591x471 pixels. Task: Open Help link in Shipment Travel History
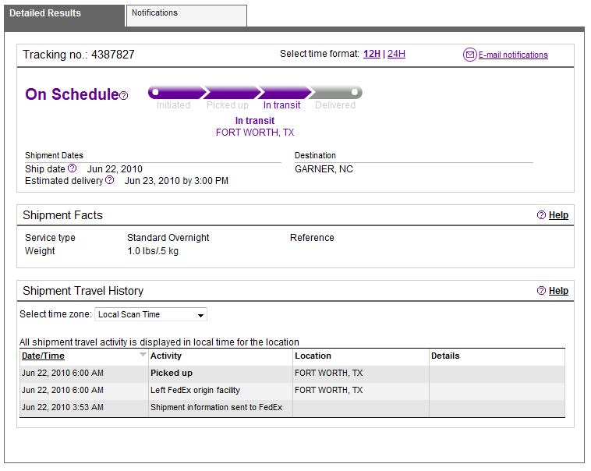tap(558, 291)
